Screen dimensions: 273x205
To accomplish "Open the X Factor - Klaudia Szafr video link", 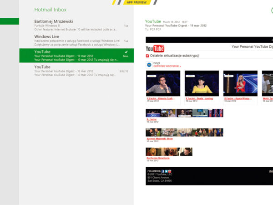I will (x=161, y=98).
